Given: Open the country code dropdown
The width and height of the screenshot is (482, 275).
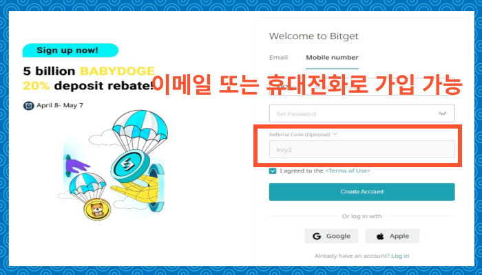Looking at the screenshot, I should (285, 87).
